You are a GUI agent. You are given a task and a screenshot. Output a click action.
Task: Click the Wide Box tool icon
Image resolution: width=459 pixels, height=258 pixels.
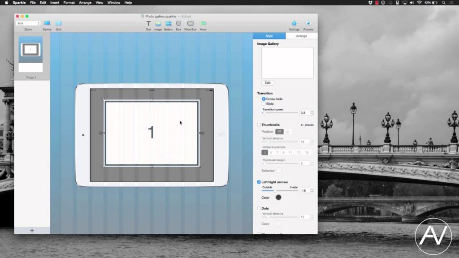pos(191,23)
